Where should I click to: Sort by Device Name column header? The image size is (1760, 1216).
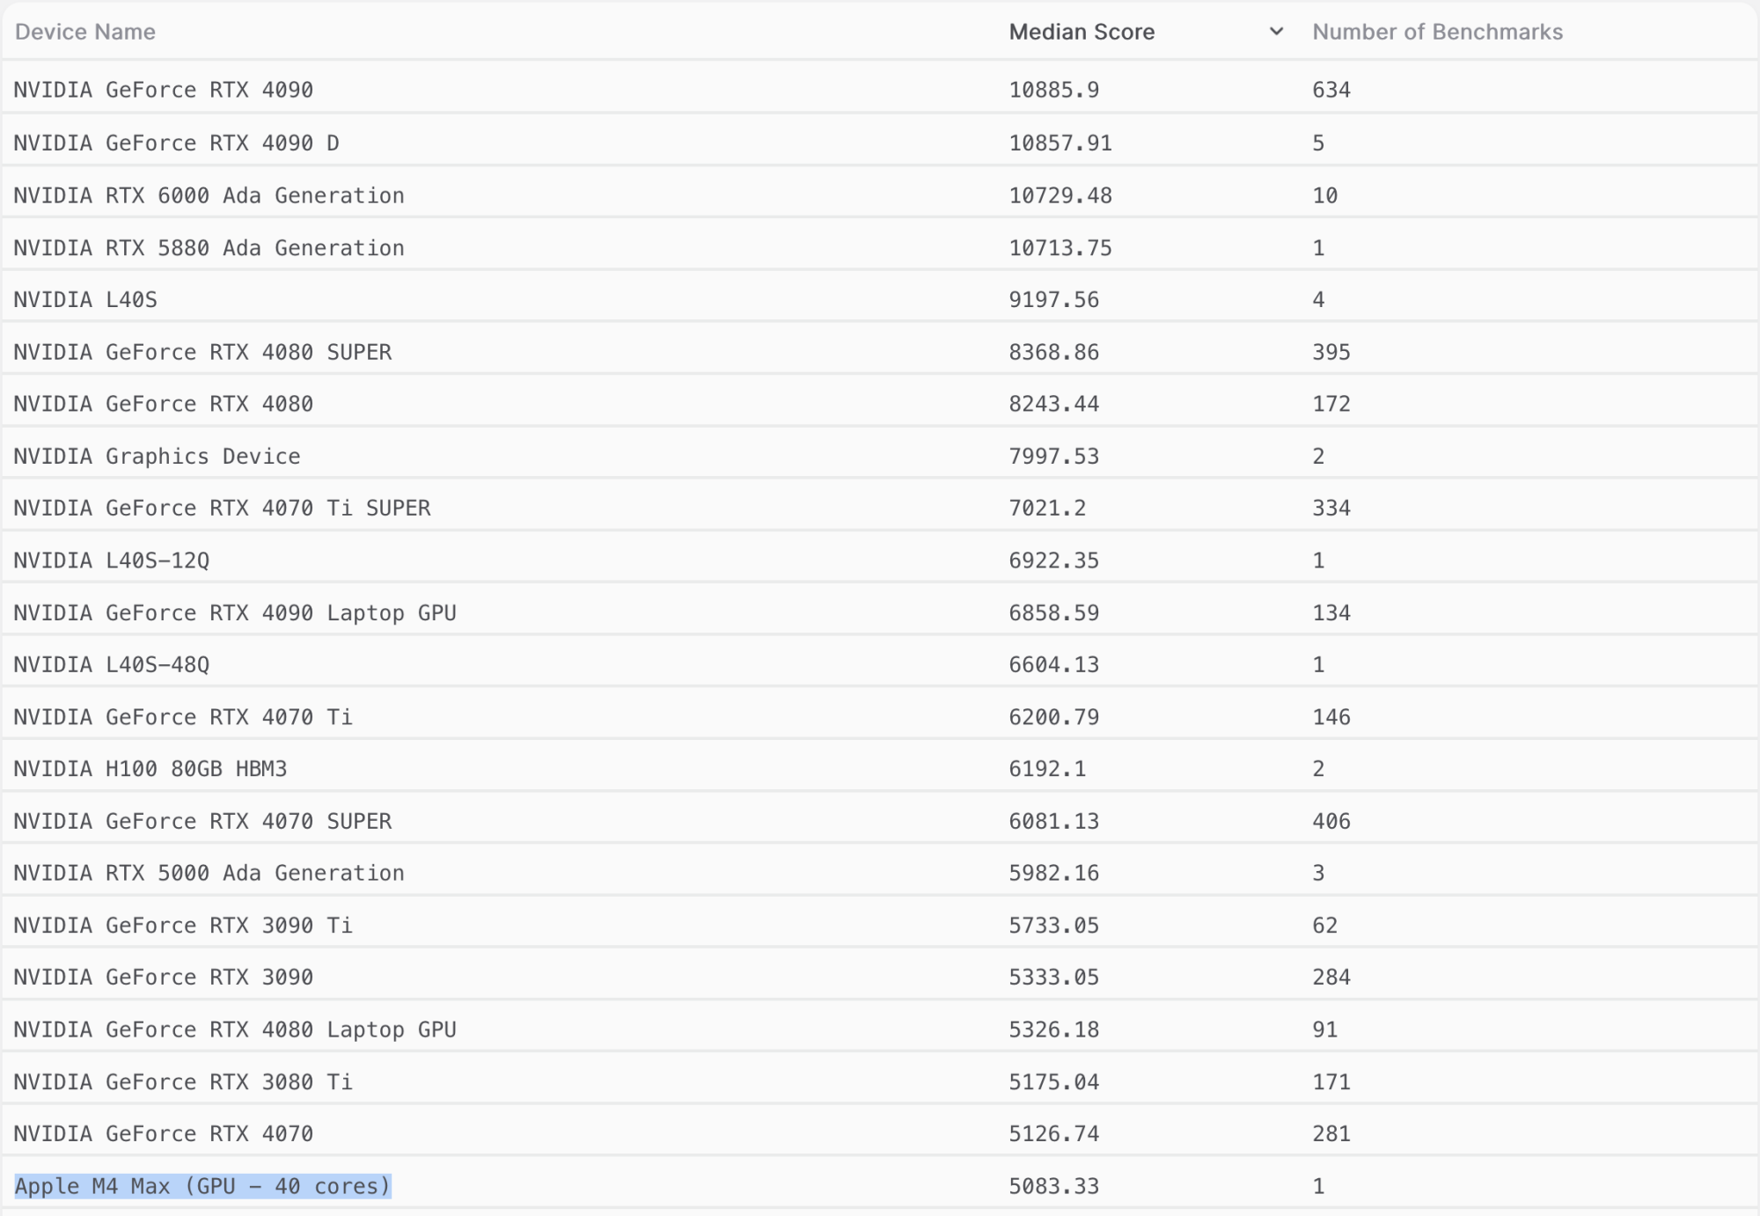pos(85,32)
